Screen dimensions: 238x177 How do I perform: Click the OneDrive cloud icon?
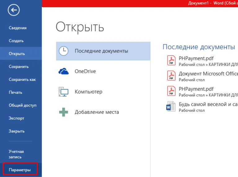[64, 71]
